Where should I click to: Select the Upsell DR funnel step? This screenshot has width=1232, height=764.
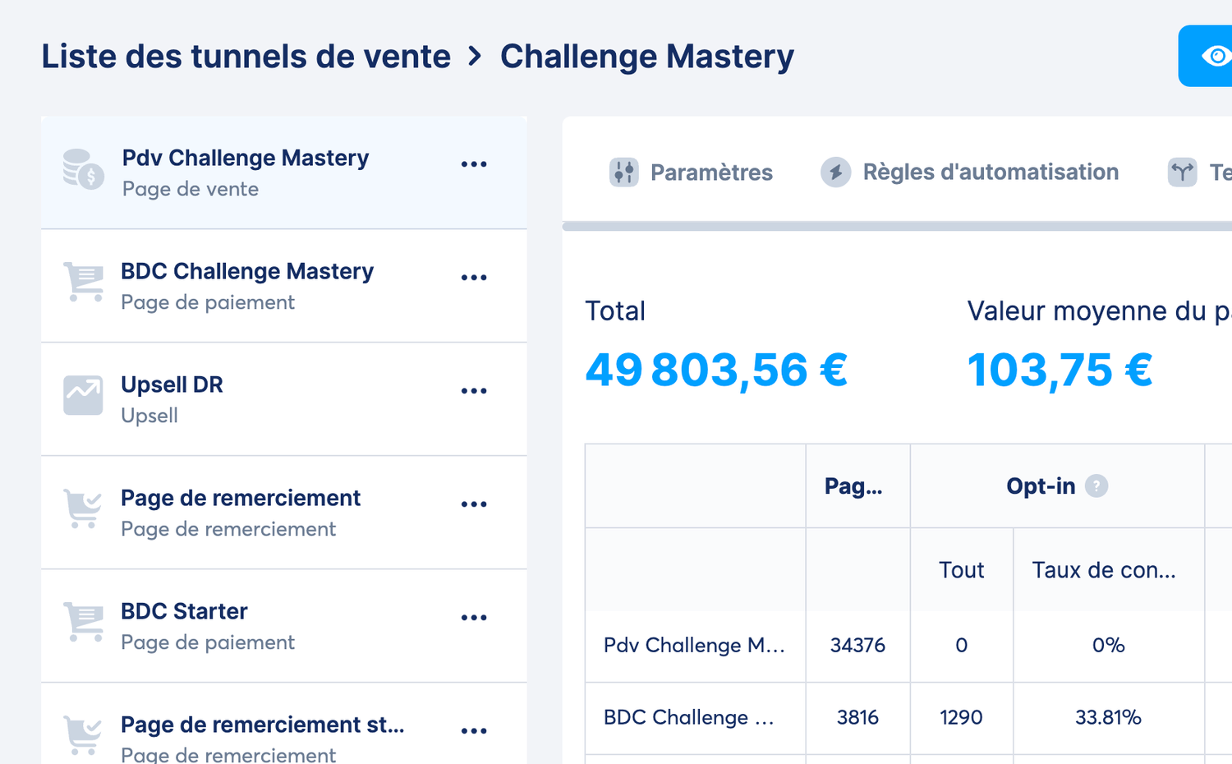(246, 399)
